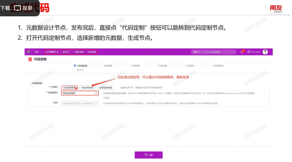Expand the 首页 breadcrumb dropdown
The image size is (292, 162).
(x=38, y=52)
